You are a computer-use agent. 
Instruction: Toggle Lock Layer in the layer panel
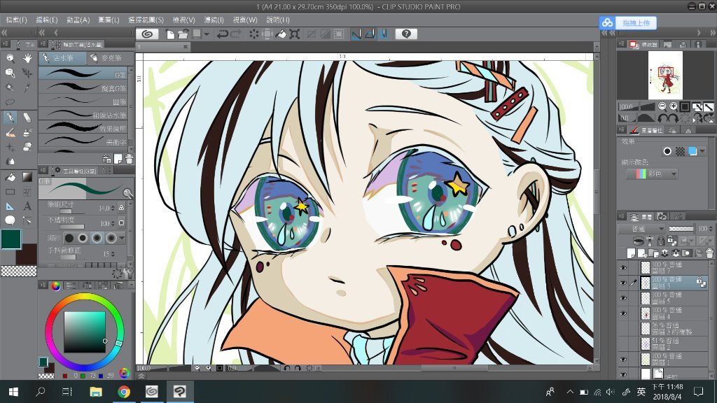click(661, 241)
